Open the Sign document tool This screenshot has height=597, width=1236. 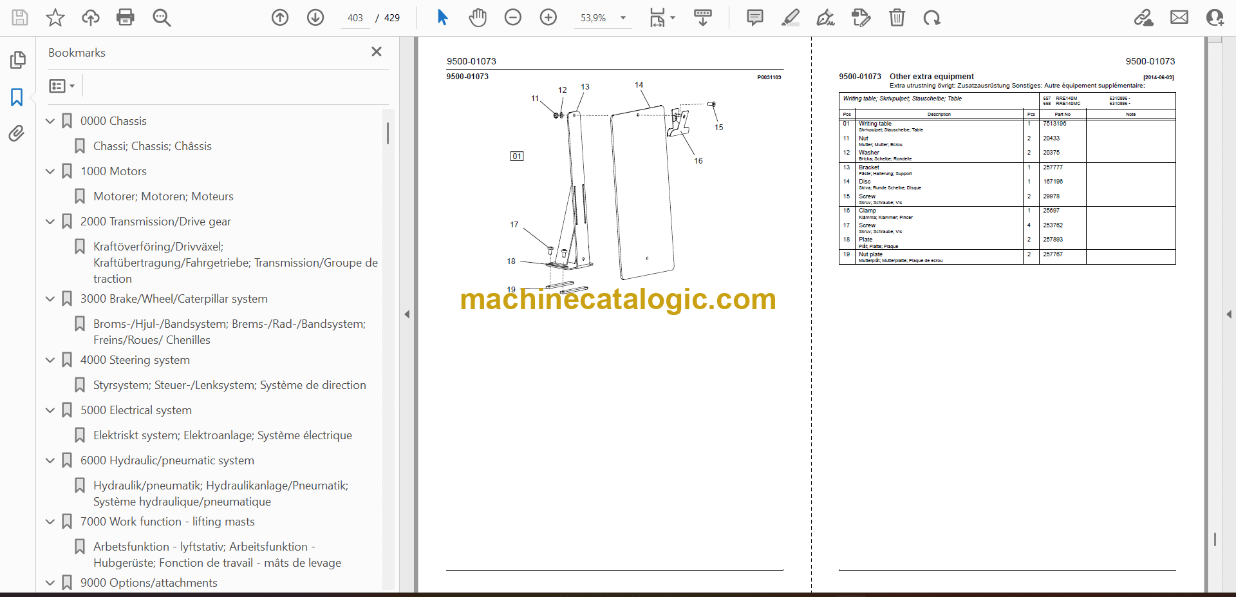click(x=826, y=17)
